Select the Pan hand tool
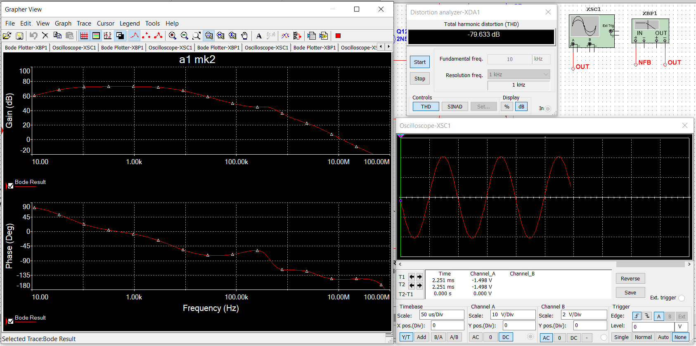The width and height of the screenshot is (696, 346). point(244,36)
